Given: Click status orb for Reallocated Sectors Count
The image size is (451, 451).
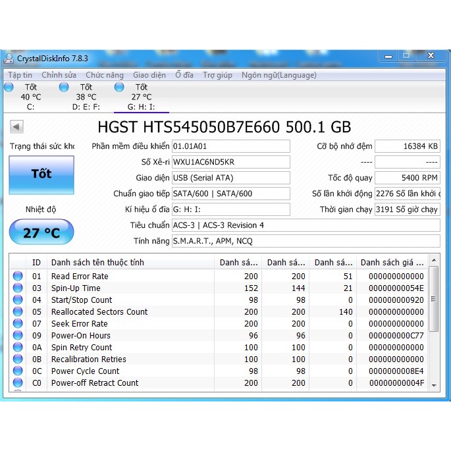Looking at the screenshot, I should tap(18, 311).
